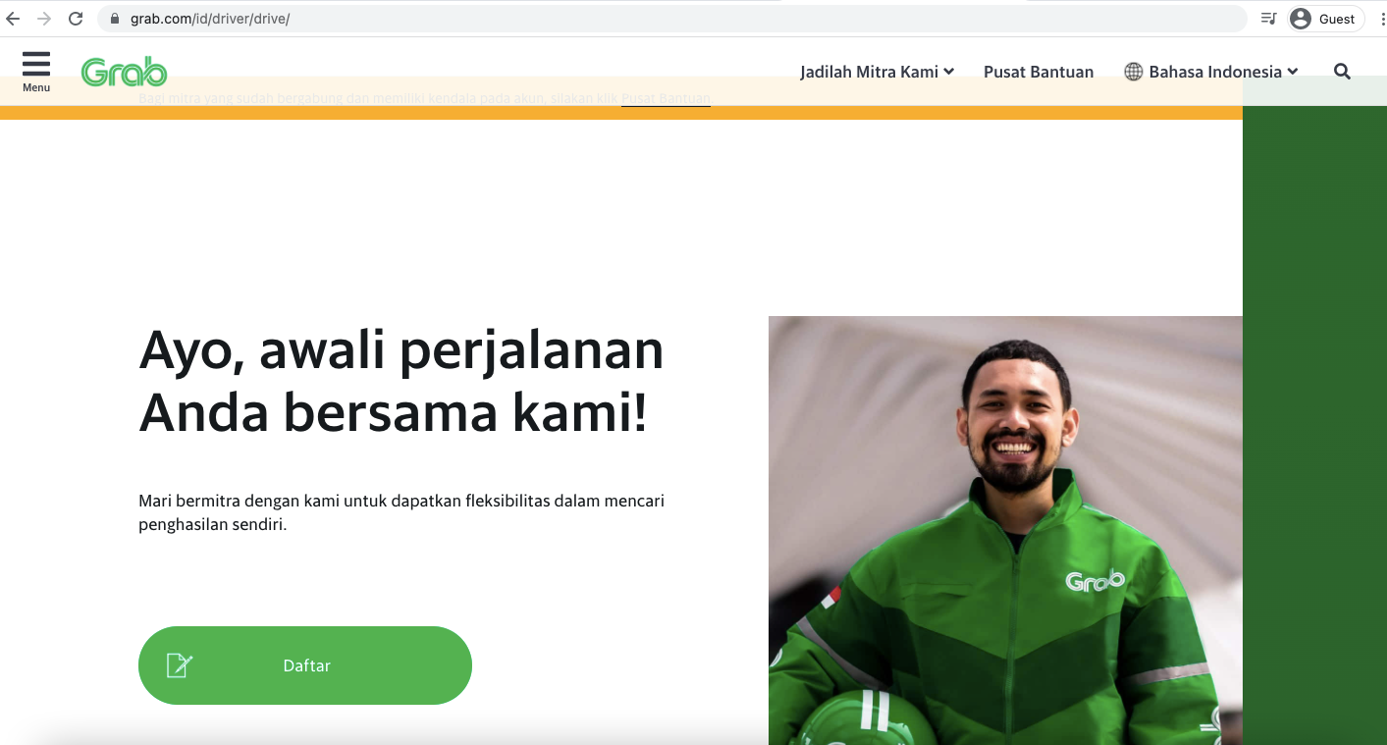Go back using the browser back arrow
The height and width of the screenshot is (745, 1387).
[13, 19]
